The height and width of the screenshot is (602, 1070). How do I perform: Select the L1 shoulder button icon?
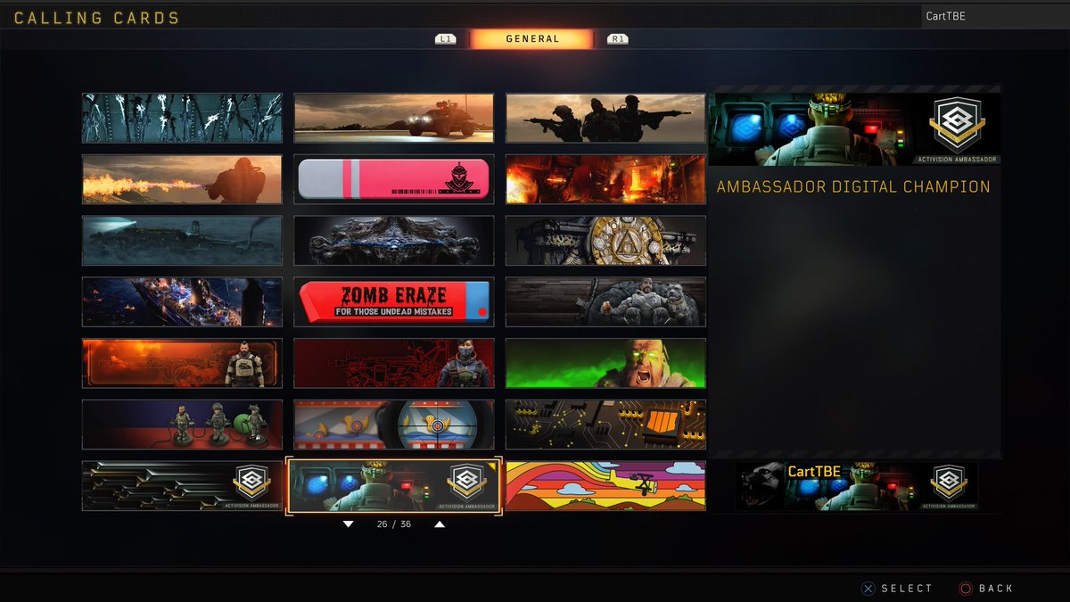(x=445, y=39)
